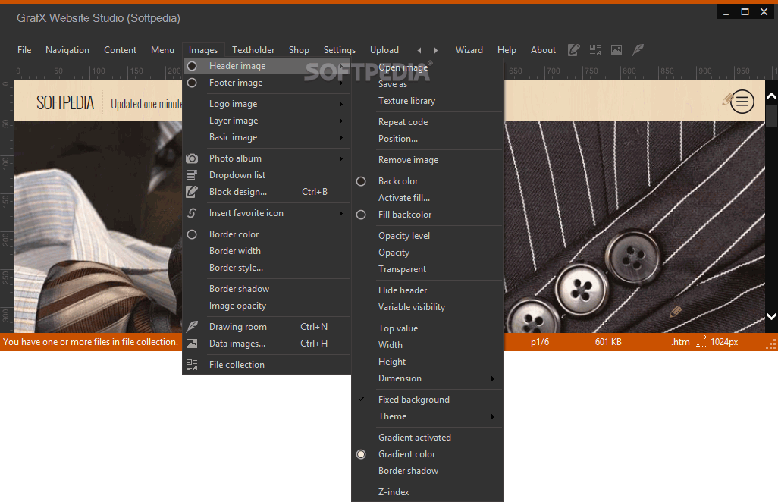Open the Shop menu
This screenshot has height=502, width=778.
click(x=299, y=50)
